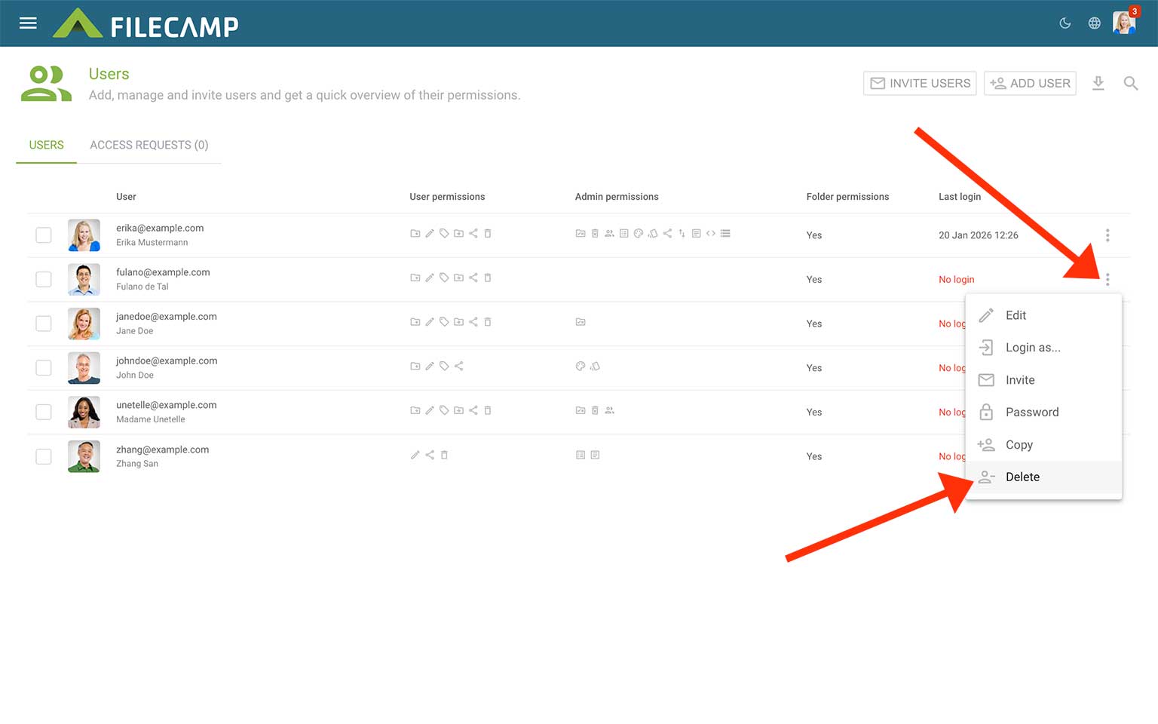Switch to the Access Requests tab
Image resolution: width=1158 pixels, height=724 pixels.
[x=149, y=145]
